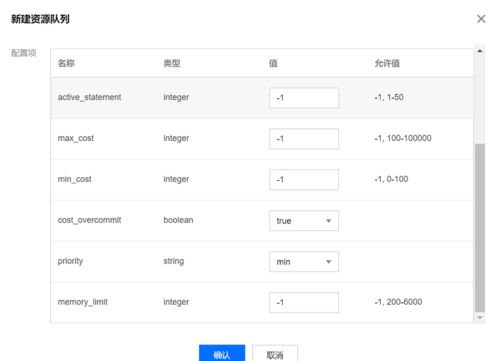Click the 配置项 label
The width and height of the screenshot is (495, 361).
click(x=23, y=53)
